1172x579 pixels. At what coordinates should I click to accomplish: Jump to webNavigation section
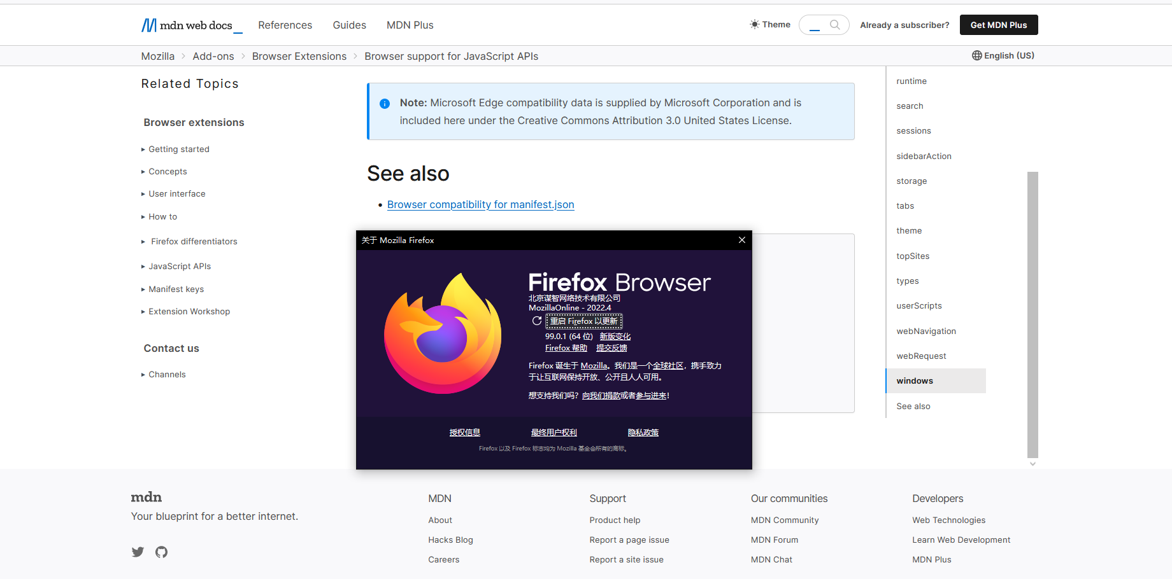[x=926, y=331]
